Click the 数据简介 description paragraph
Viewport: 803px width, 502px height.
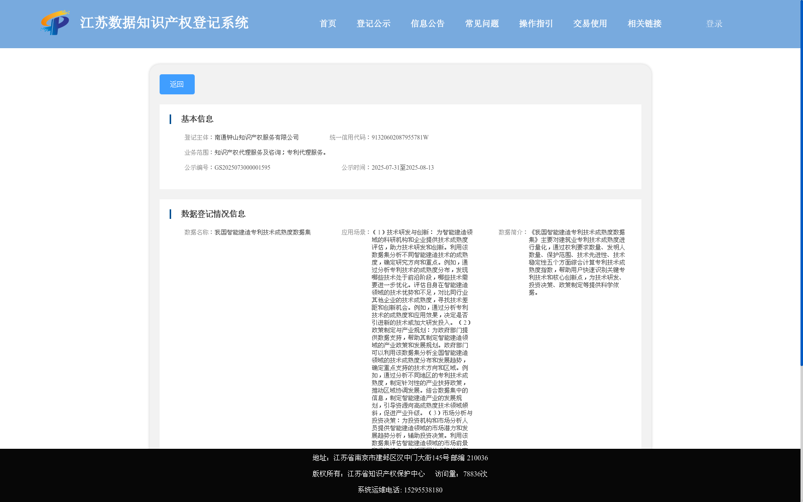pyautogui.click(x=577, y=263)
